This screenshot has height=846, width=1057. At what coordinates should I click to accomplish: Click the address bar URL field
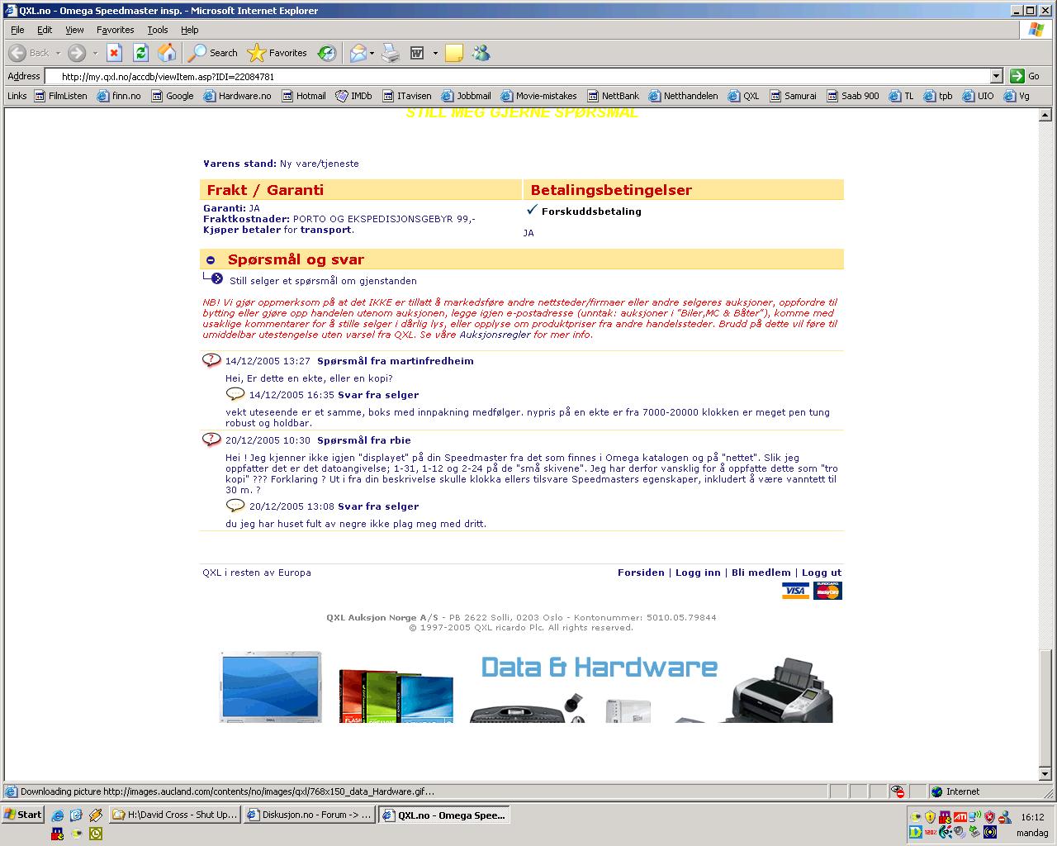519,76
